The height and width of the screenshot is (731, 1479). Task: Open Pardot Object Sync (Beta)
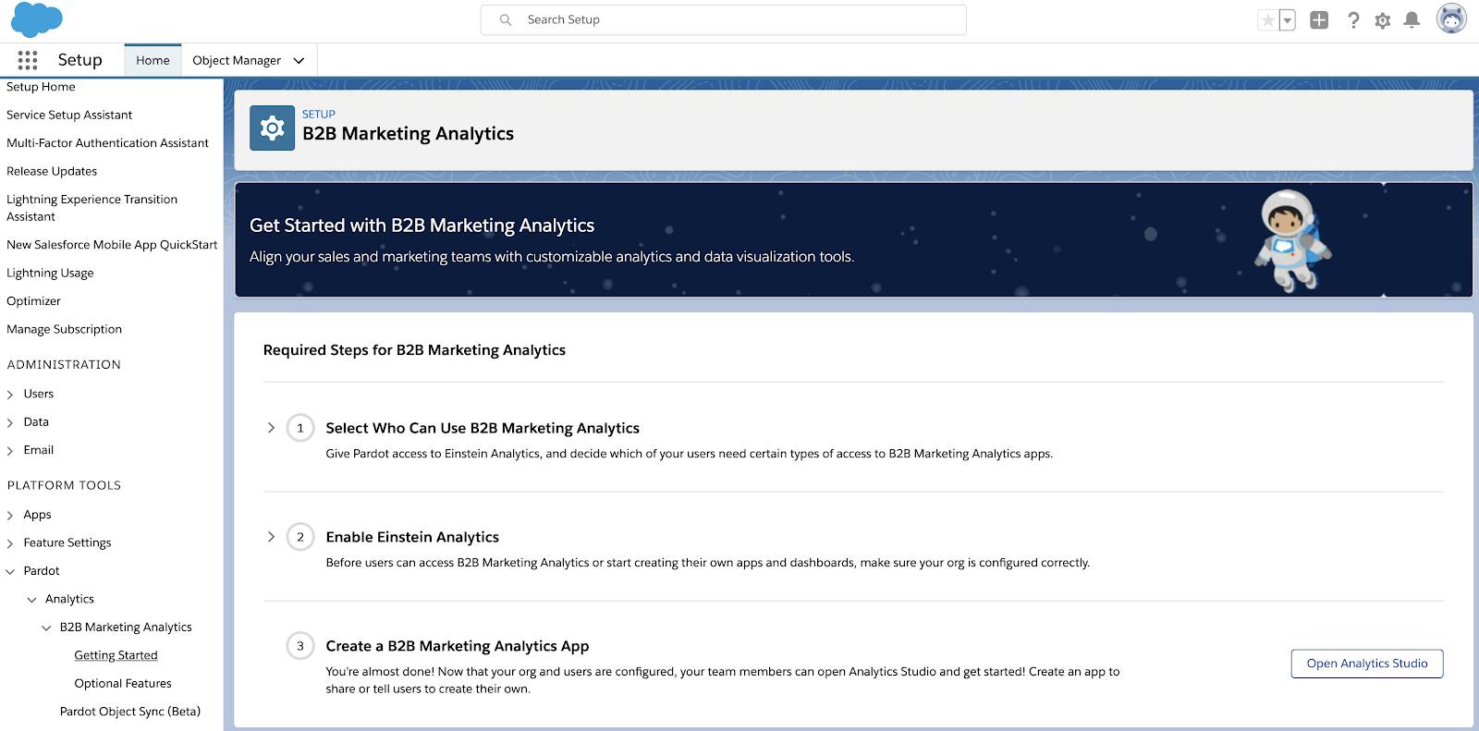pyautogui.click(x=130, y=712)
